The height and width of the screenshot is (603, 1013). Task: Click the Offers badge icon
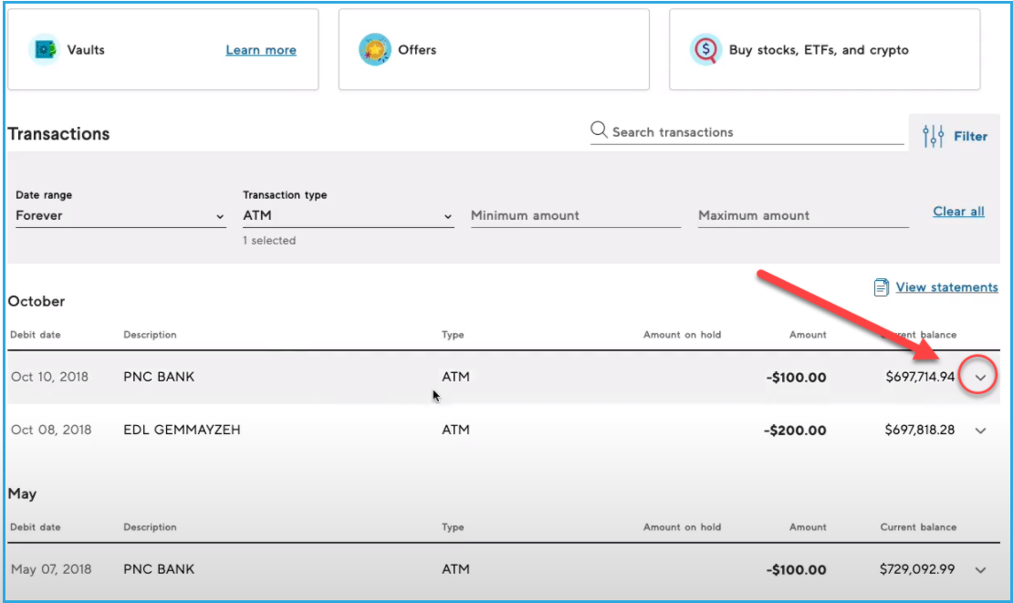pyautogui.click(x=375, y=49)
